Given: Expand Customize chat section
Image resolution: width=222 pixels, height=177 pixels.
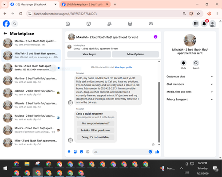Looking at the screenshot, I should 190,77.
